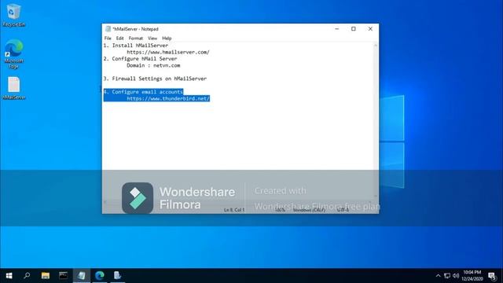Switch to Notepad taskbar icon
Viewport: 503px width, 283px height.
pos(82,276)
